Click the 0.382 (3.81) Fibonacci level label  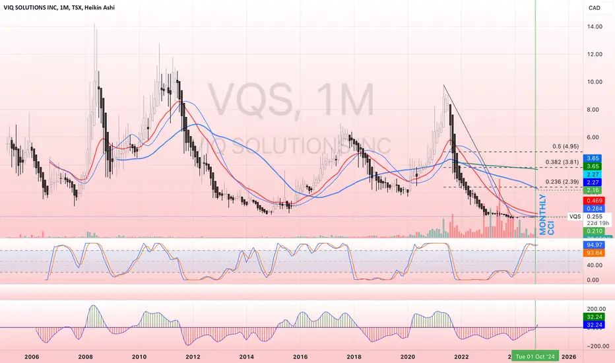tap(562, 162)
